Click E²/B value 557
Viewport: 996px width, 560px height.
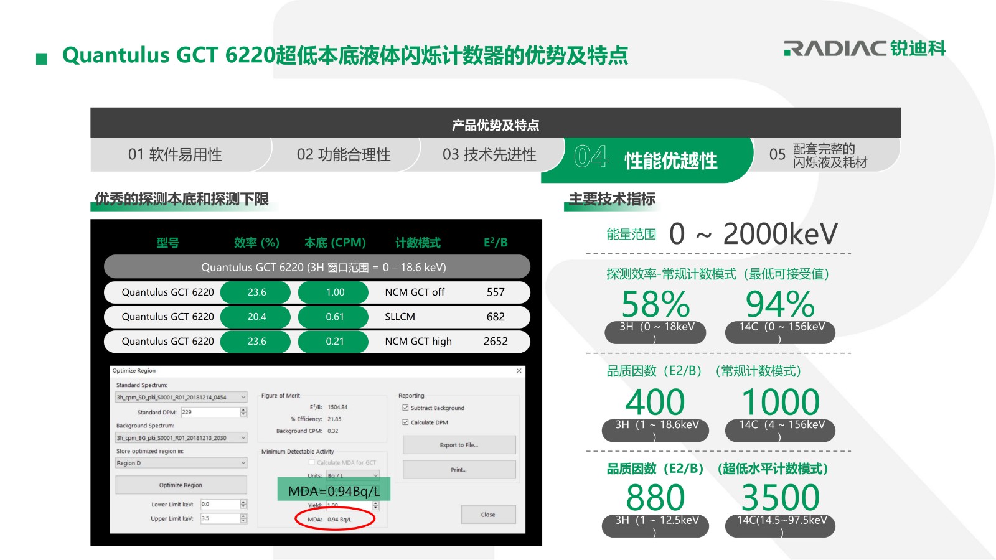(x=496, y=292)
